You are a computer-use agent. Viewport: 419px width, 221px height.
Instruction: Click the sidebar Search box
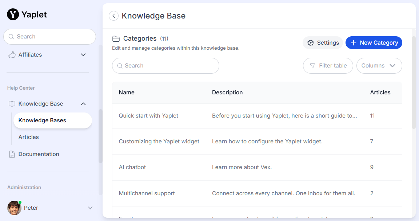pos(49,37)
